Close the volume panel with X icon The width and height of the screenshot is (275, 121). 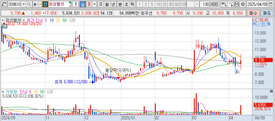(271, 91)
